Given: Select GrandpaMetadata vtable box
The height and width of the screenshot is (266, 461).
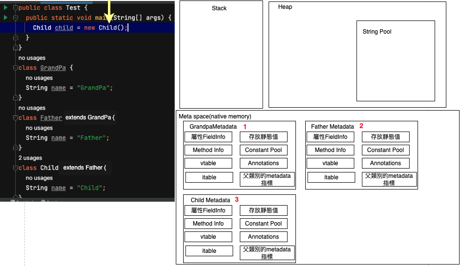Looking at the screenshot, I should [x=208, y=163].
